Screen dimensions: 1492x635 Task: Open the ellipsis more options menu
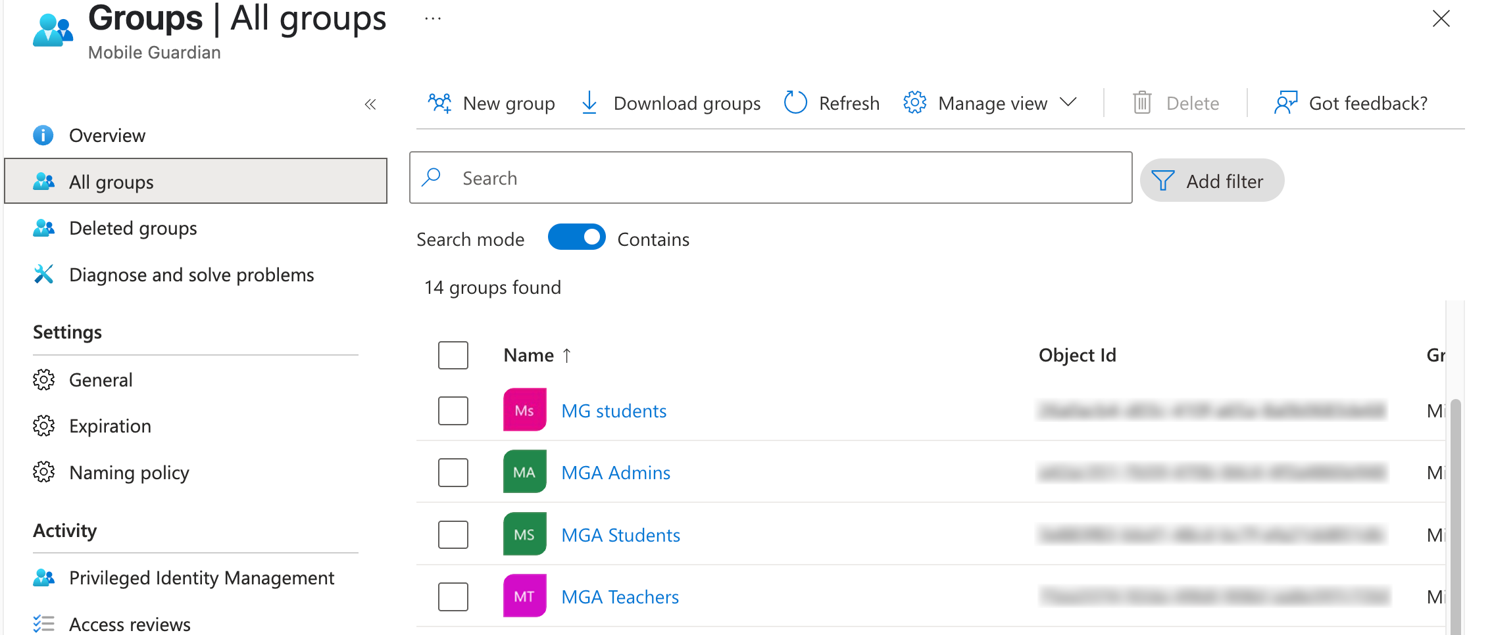coord(433,19)
